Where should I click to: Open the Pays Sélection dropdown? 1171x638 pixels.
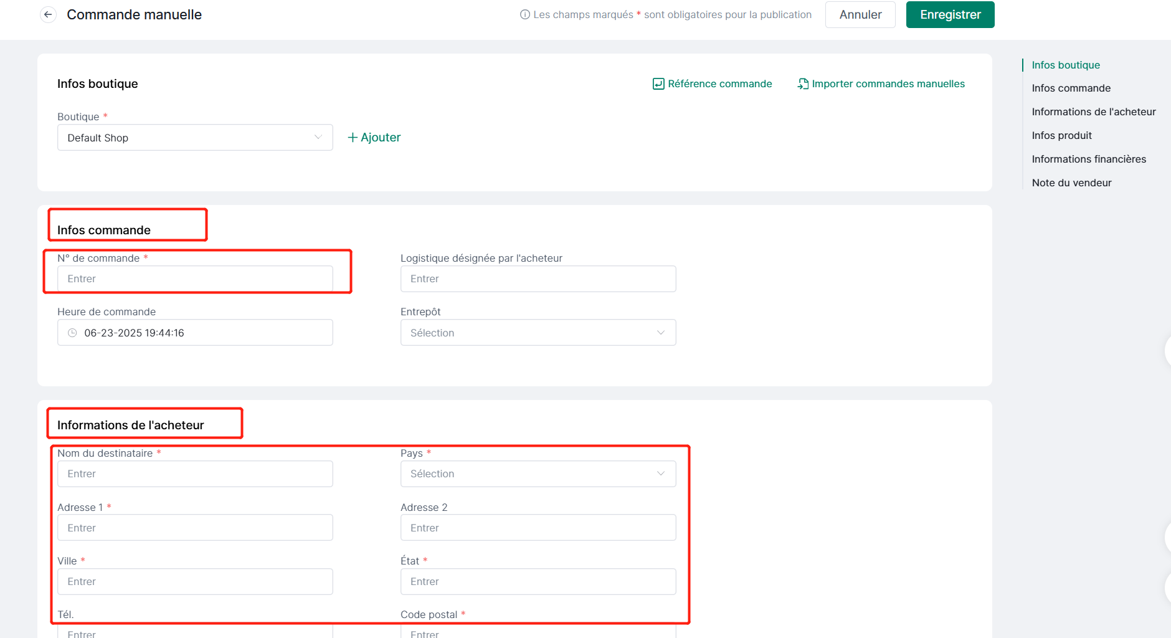click(x=538, y=474)
